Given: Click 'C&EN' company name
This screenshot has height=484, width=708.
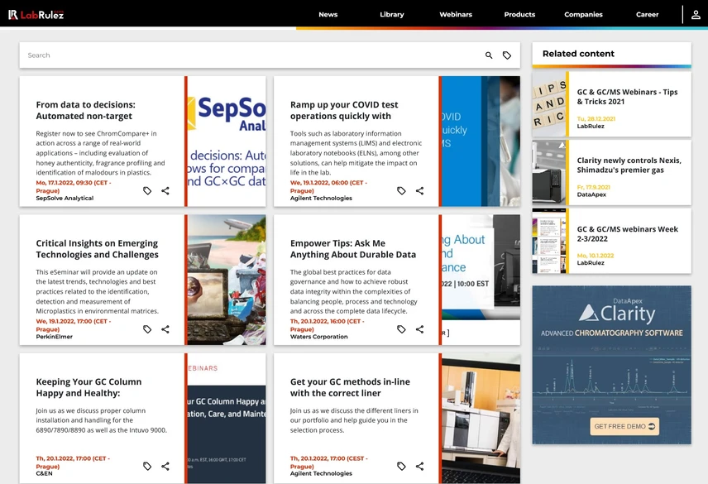Looking at the screenshot, I should 45,473.
